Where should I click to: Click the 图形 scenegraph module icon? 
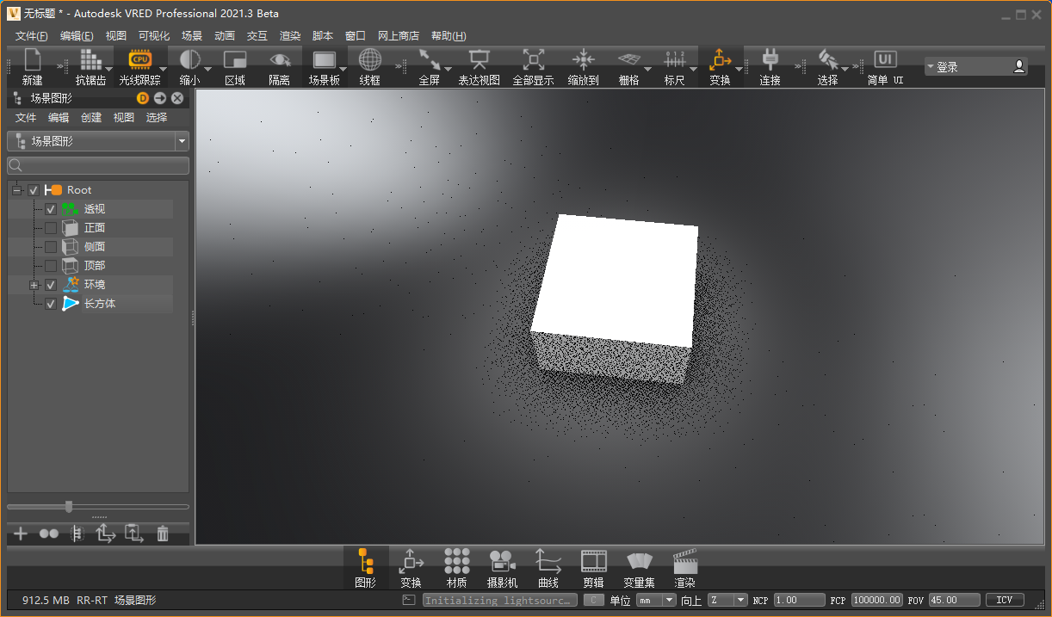pos(366,562)
